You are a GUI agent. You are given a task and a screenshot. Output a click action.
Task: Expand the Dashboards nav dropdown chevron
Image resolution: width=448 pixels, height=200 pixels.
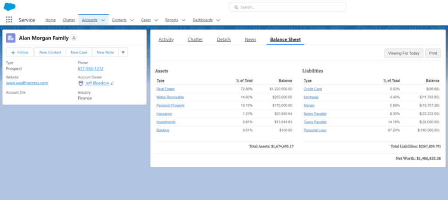pyautogui.click(x=218, y=20)
